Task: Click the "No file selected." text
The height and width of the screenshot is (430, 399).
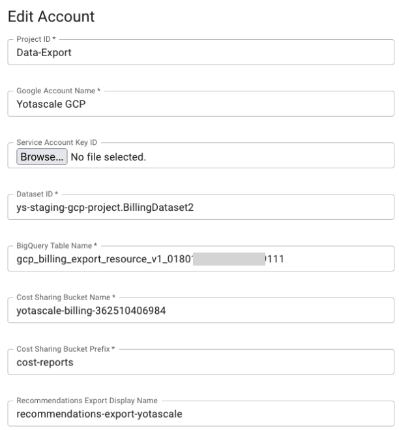Action: pos(108,157)
